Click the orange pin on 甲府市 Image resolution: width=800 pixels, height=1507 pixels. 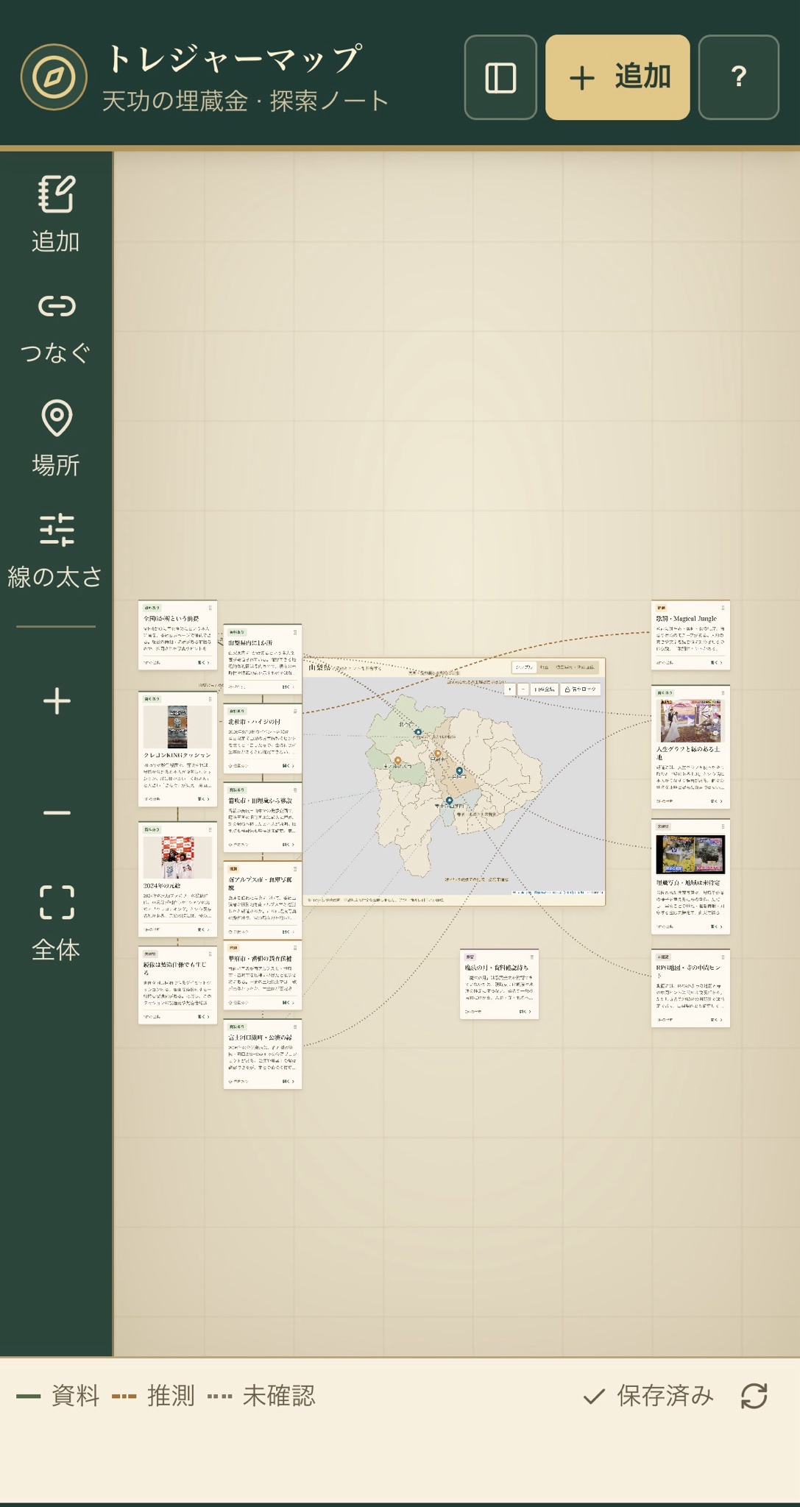pyautogui.click(x=437, y=753)
